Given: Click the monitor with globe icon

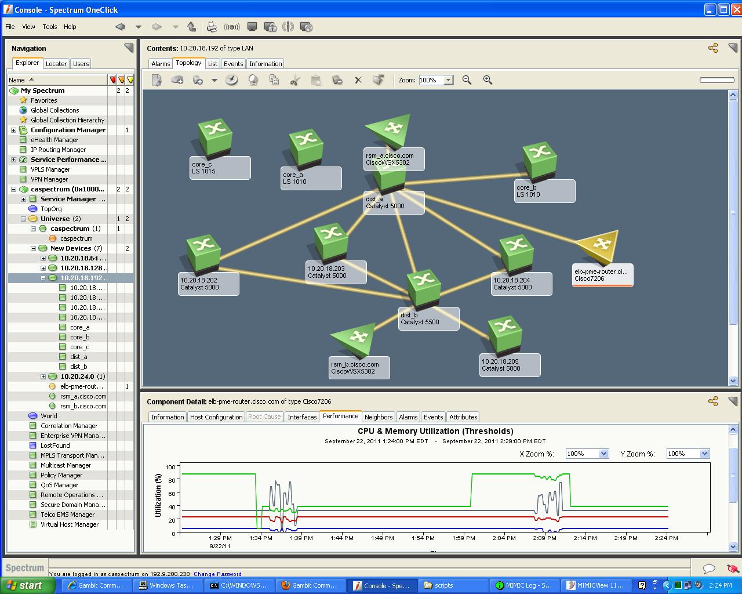Looking at the screenshot, I should pos(307,27).
